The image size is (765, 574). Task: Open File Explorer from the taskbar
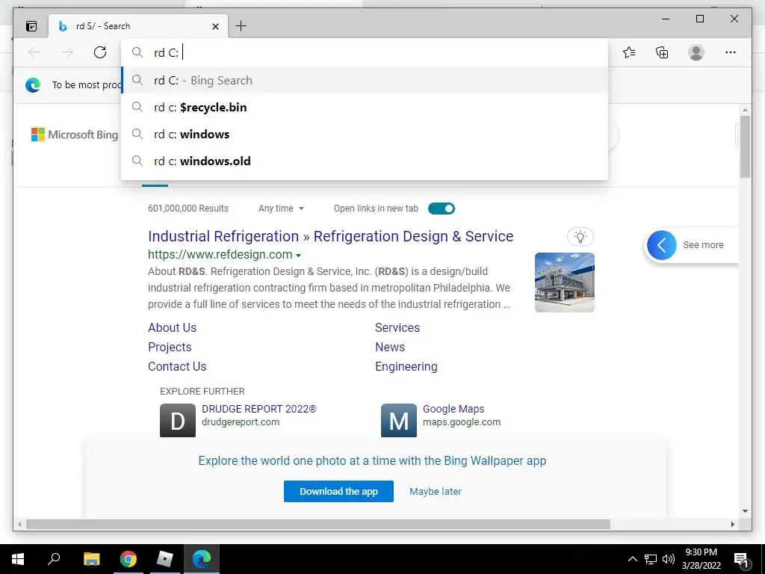pos(91,559)
